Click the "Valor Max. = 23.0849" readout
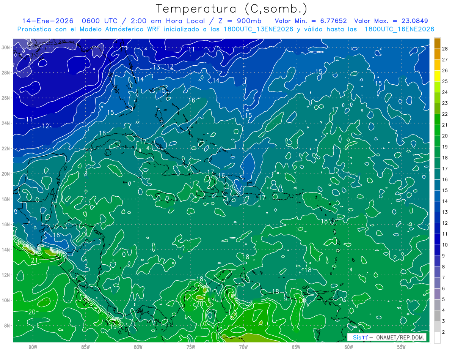 point(391,21)
